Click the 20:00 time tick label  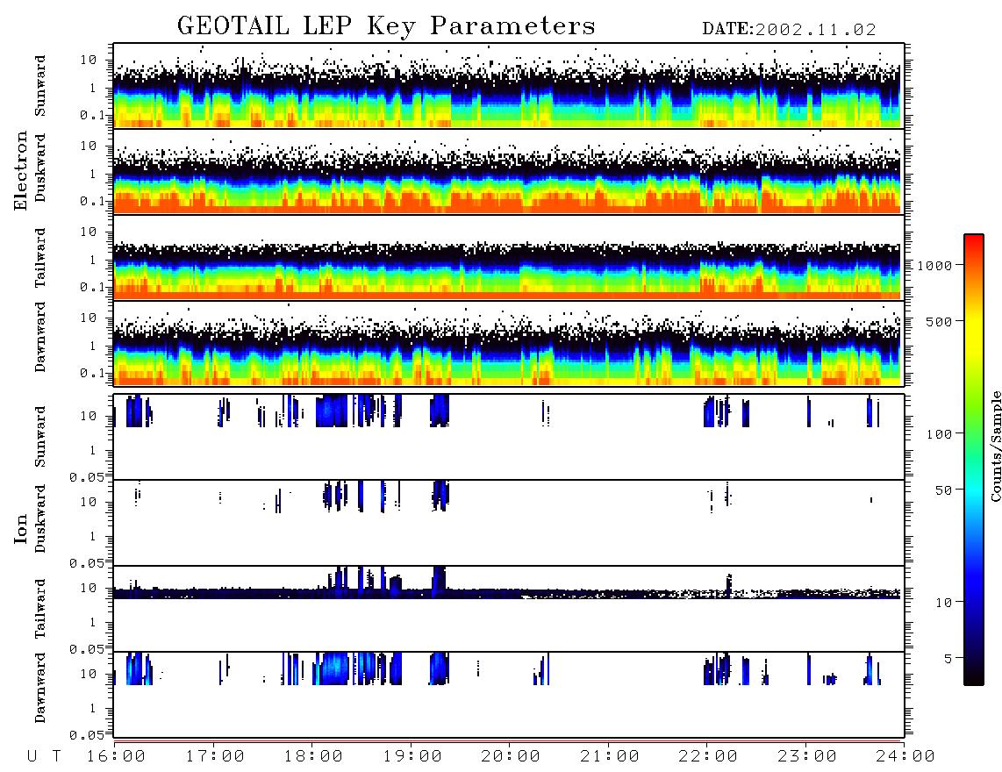[x=512, y=756]
